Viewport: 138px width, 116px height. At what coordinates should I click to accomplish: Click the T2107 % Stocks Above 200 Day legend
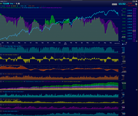pos(51,8)
